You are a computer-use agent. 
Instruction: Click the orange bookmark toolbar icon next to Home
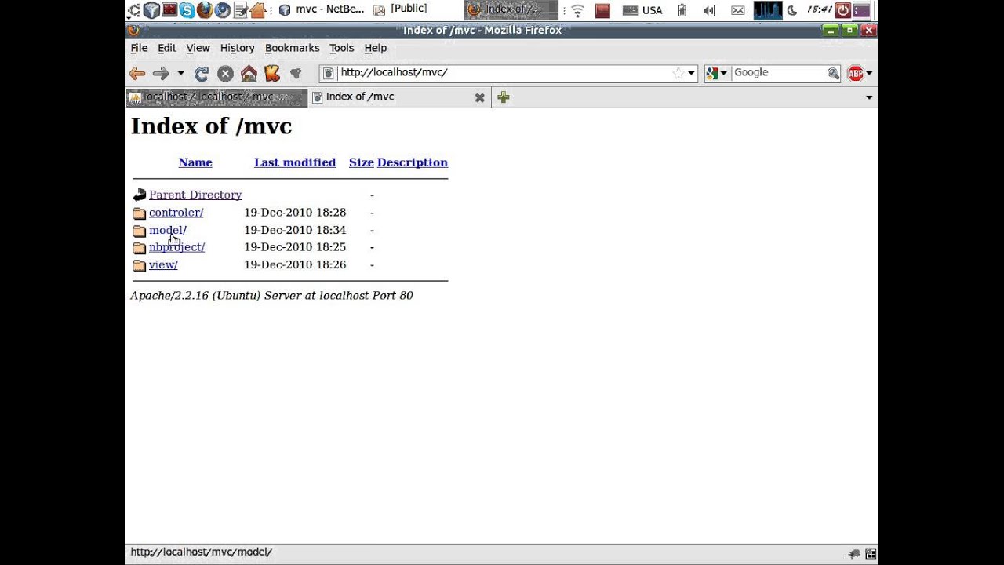[272, 73]
